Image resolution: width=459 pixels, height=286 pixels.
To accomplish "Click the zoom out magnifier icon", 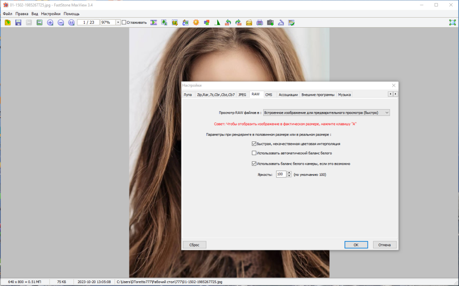I will pyautogui.click(x=61, y=22).
